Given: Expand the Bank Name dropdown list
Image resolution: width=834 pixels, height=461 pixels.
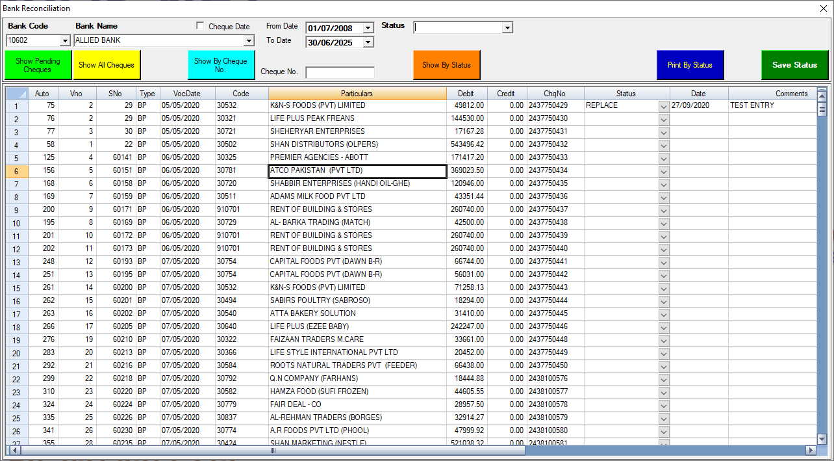Looking at the screenshot, I should (x=248, y=40).
